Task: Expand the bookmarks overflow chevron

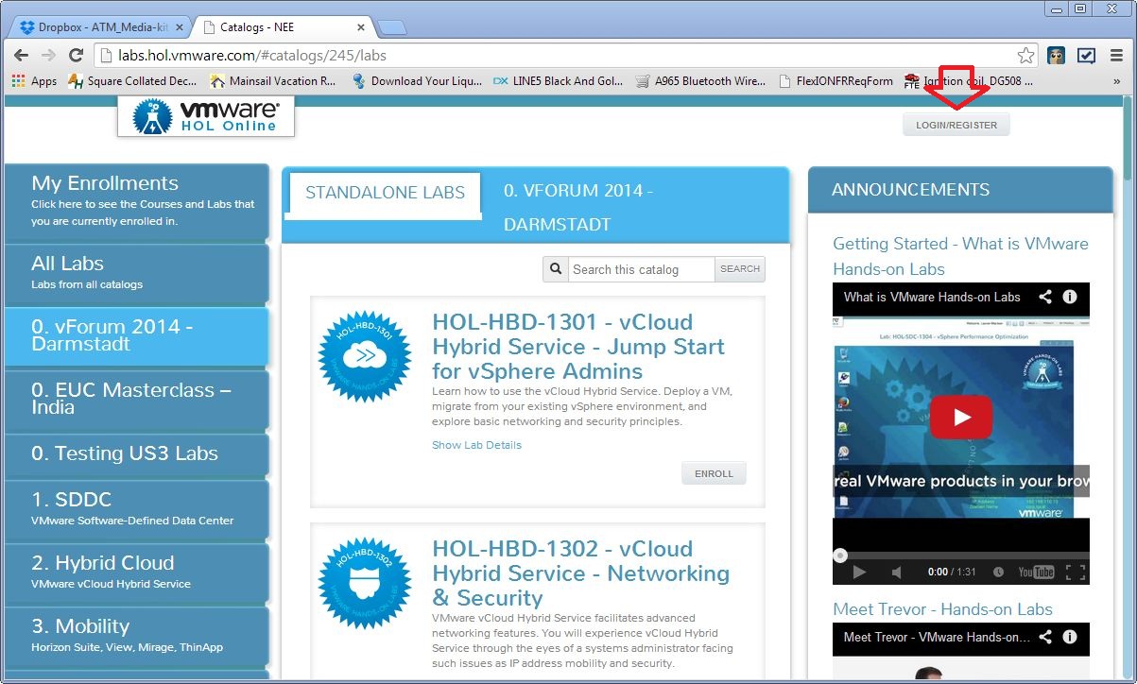Action: [1117, 81]
